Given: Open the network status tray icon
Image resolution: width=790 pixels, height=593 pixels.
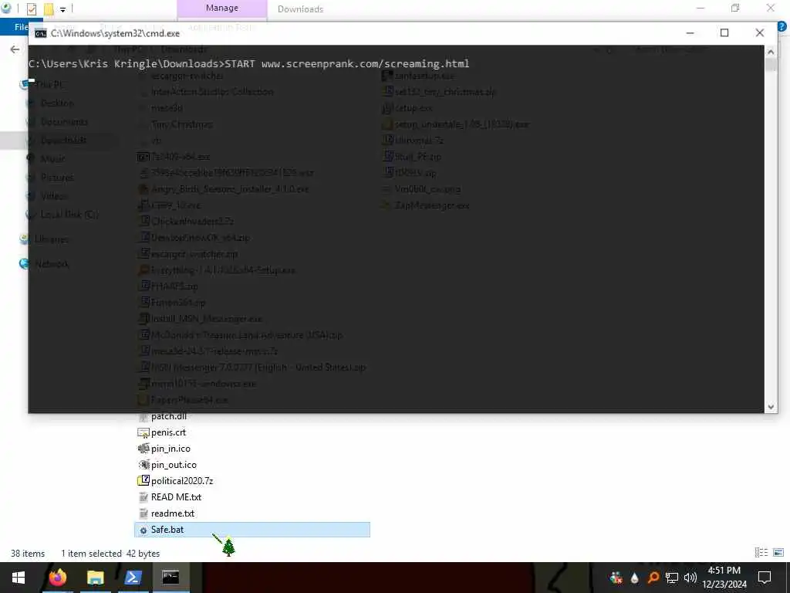Looking at the screenshot, I should [x=672, y=578].
